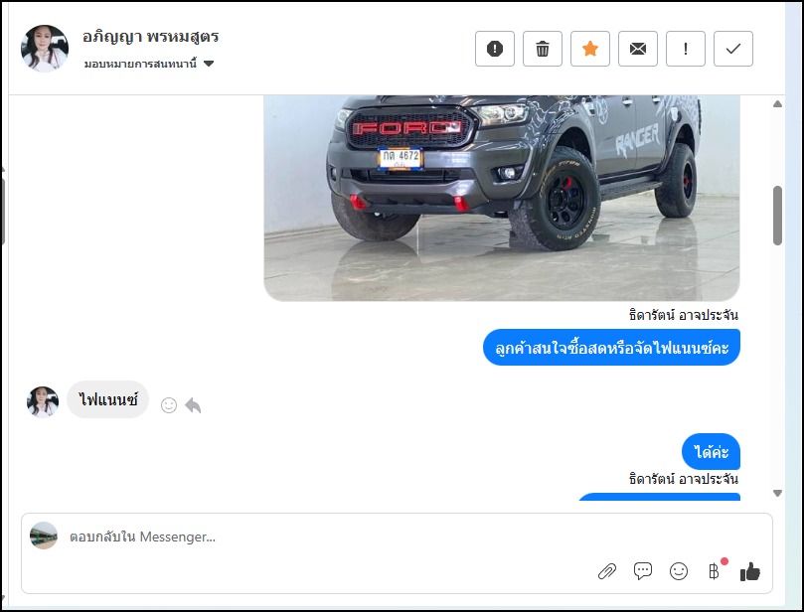
Task: Click customer avatar beside ไฟแนนซ์ message
Action: point(43,401)
